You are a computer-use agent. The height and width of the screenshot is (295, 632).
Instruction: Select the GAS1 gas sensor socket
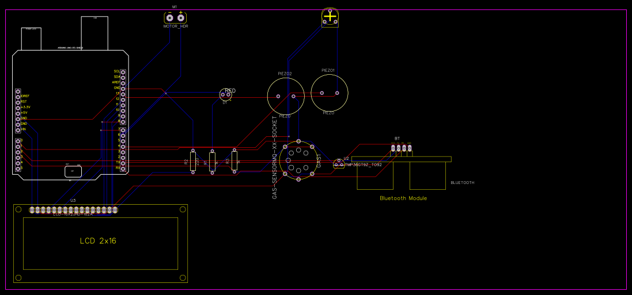(x=298, y=160)
